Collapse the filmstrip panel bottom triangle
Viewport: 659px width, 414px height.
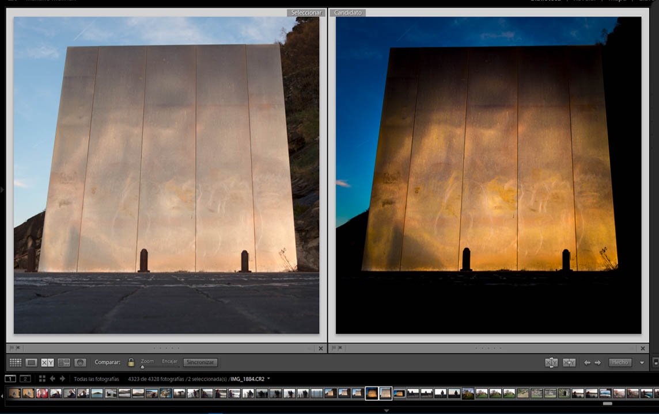pos(387,411)
